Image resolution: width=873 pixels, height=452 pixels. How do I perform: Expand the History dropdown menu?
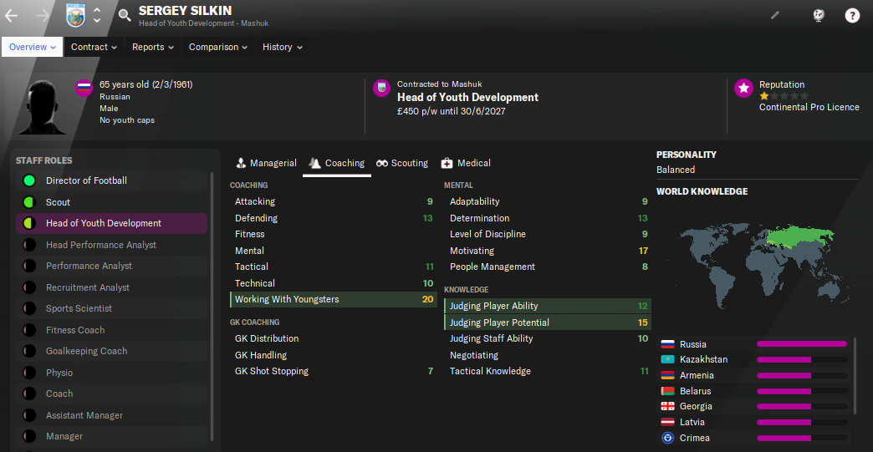[x=283, y=48]
